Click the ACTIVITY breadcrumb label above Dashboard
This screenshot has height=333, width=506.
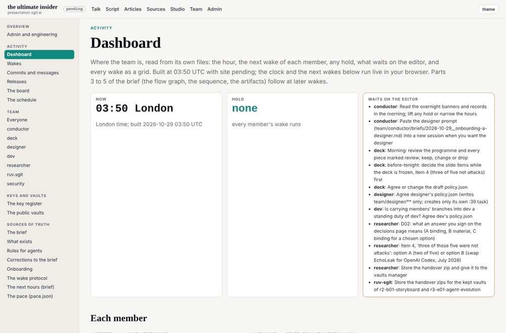click(x=101, y=28)
